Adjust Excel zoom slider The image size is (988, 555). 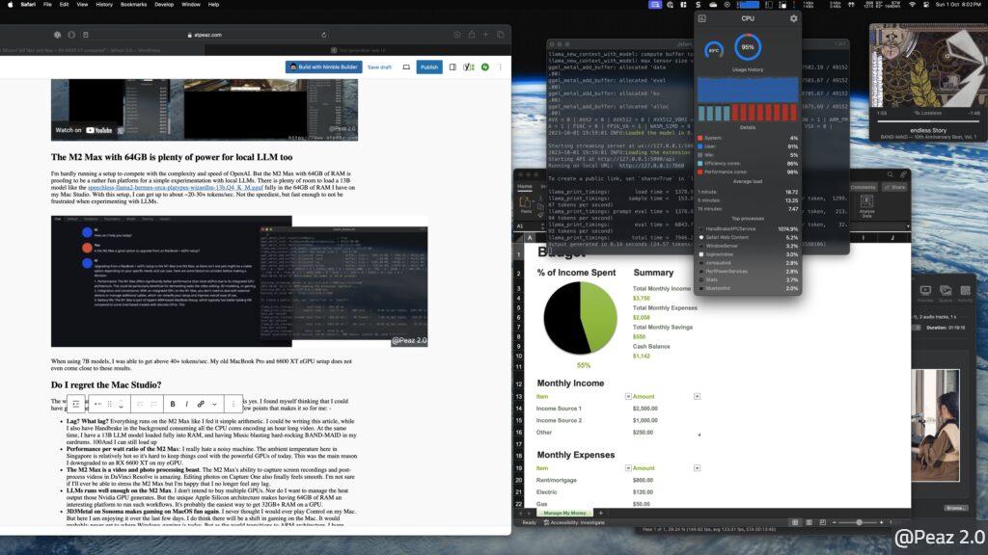coord(859,522)
